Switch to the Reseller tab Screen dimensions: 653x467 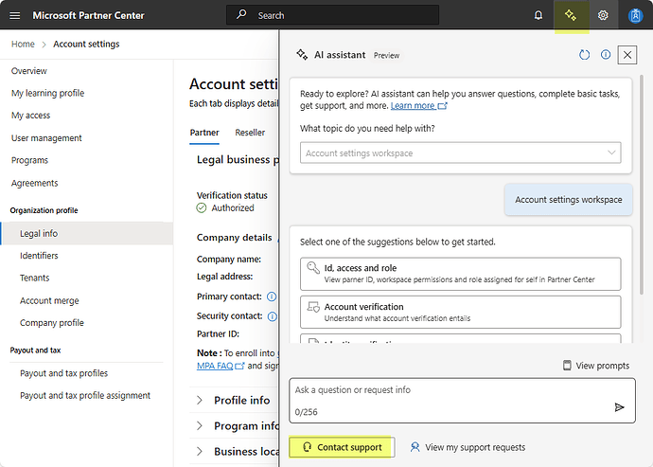[x=250, y=133]
